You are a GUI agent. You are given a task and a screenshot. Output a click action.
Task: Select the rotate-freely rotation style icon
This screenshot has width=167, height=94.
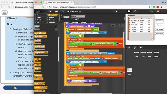[x=62, y=15]
